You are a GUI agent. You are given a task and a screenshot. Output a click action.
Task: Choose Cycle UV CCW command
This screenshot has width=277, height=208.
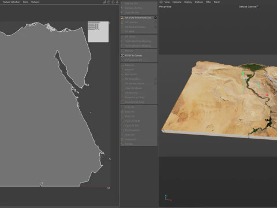[132, 121]
